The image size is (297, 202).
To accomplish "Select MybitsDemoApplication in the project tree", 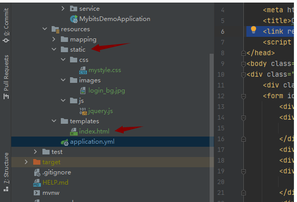I will click(x=115, y=19).
